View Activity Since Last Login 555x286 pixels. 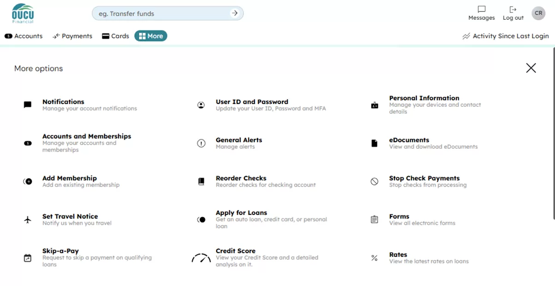[x=506, y=36]
